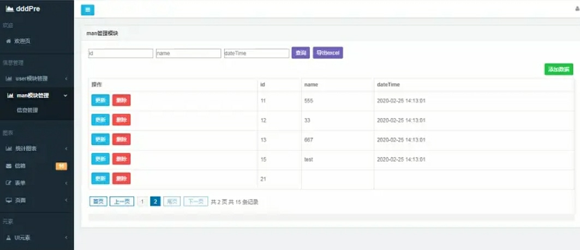Click 删除 for row id 13
Viewport: 580px width, 250px height.
pyautogui.click(x=121, y=139)
